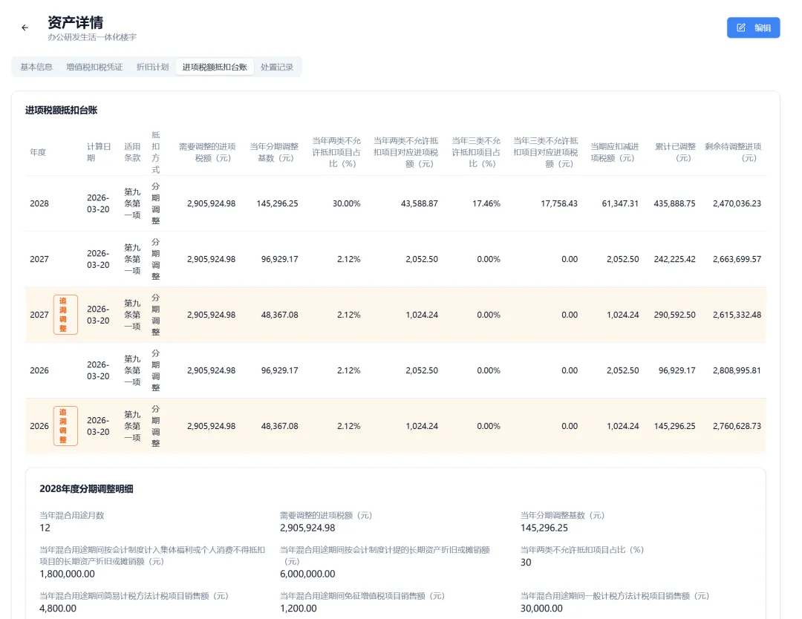
Task: Click the 2,470,036.23 cell
Action: (x=737, y=203)
